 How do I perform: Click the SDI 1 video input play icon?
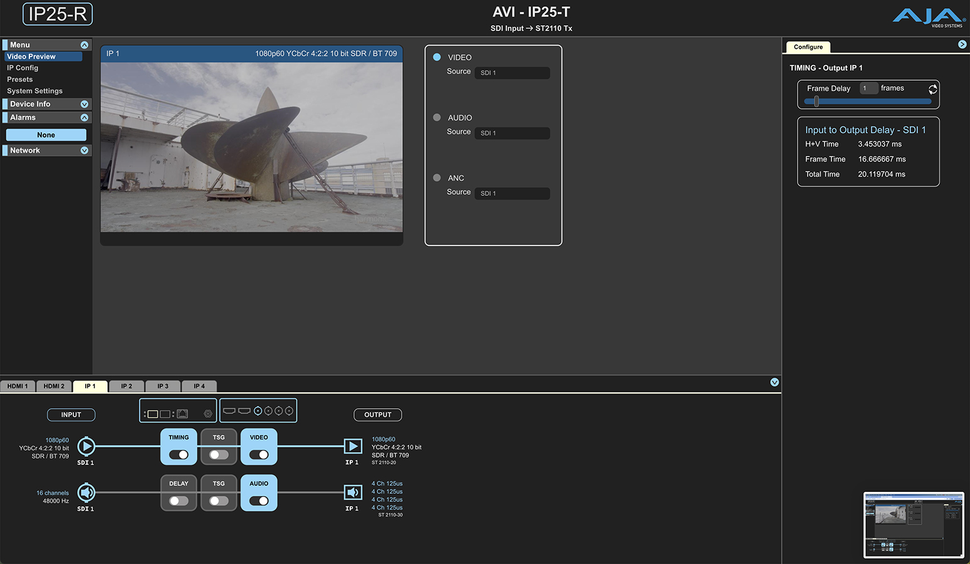click(86, 446)
